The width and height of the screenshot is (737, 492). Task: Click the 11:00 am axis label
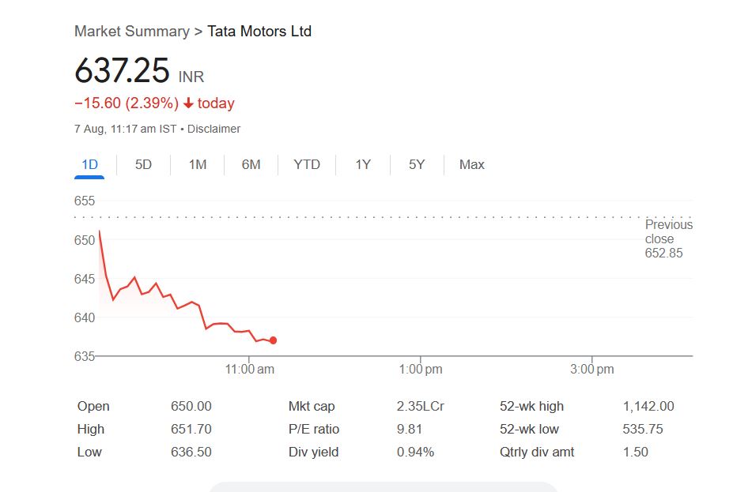250,370
